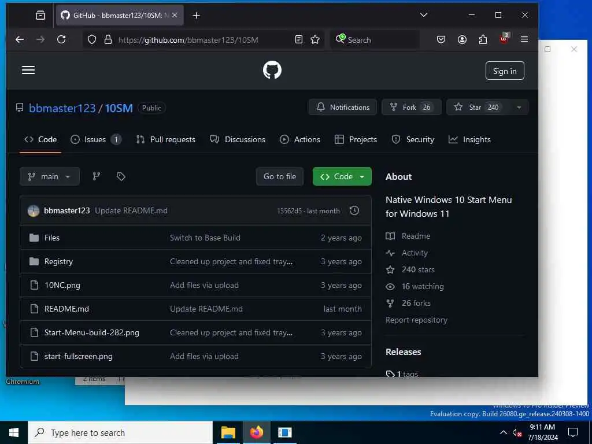The height and width of the screenshot is (444, 592).
Task: Open the Files folder
Action: (x=52, y=238)
